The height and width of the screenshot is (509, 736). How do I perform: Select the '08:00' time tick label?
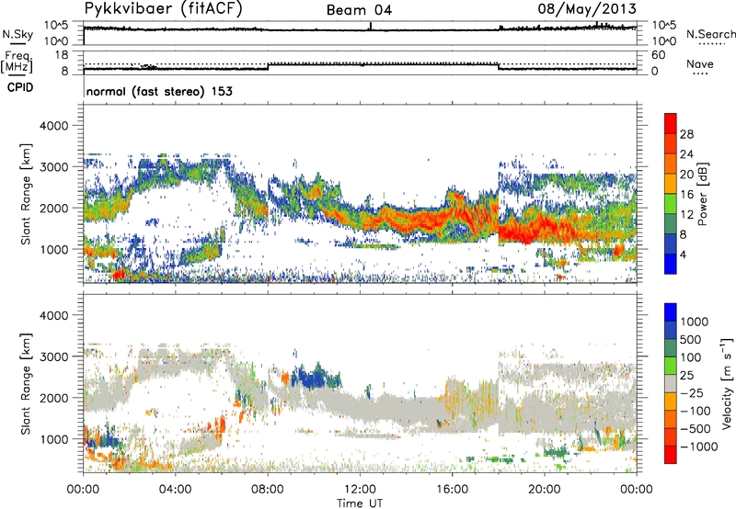(x=268, y=490)
